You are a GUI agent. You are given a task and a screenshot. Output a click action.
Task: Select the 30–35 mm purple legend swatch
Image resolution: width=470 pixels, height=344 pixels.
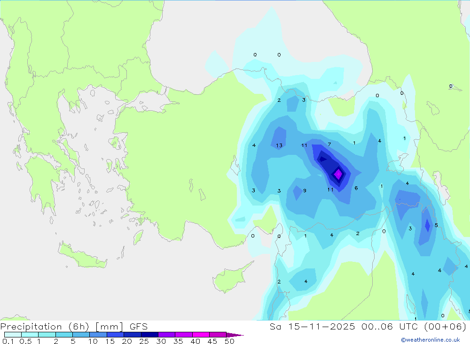point(167,335)
